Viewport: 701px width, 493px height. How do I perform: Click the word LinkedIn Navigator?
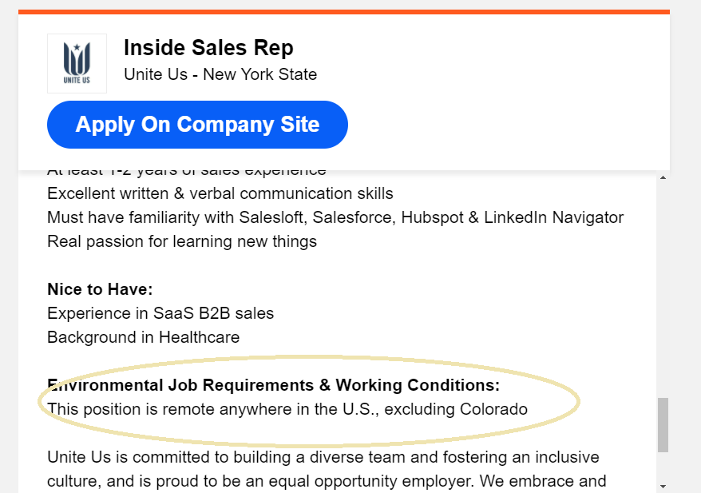553,217
